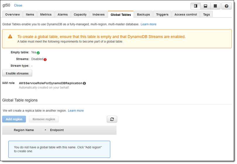Open the Access control tab
The image size is (237, 164).
(x=186, y=15)
